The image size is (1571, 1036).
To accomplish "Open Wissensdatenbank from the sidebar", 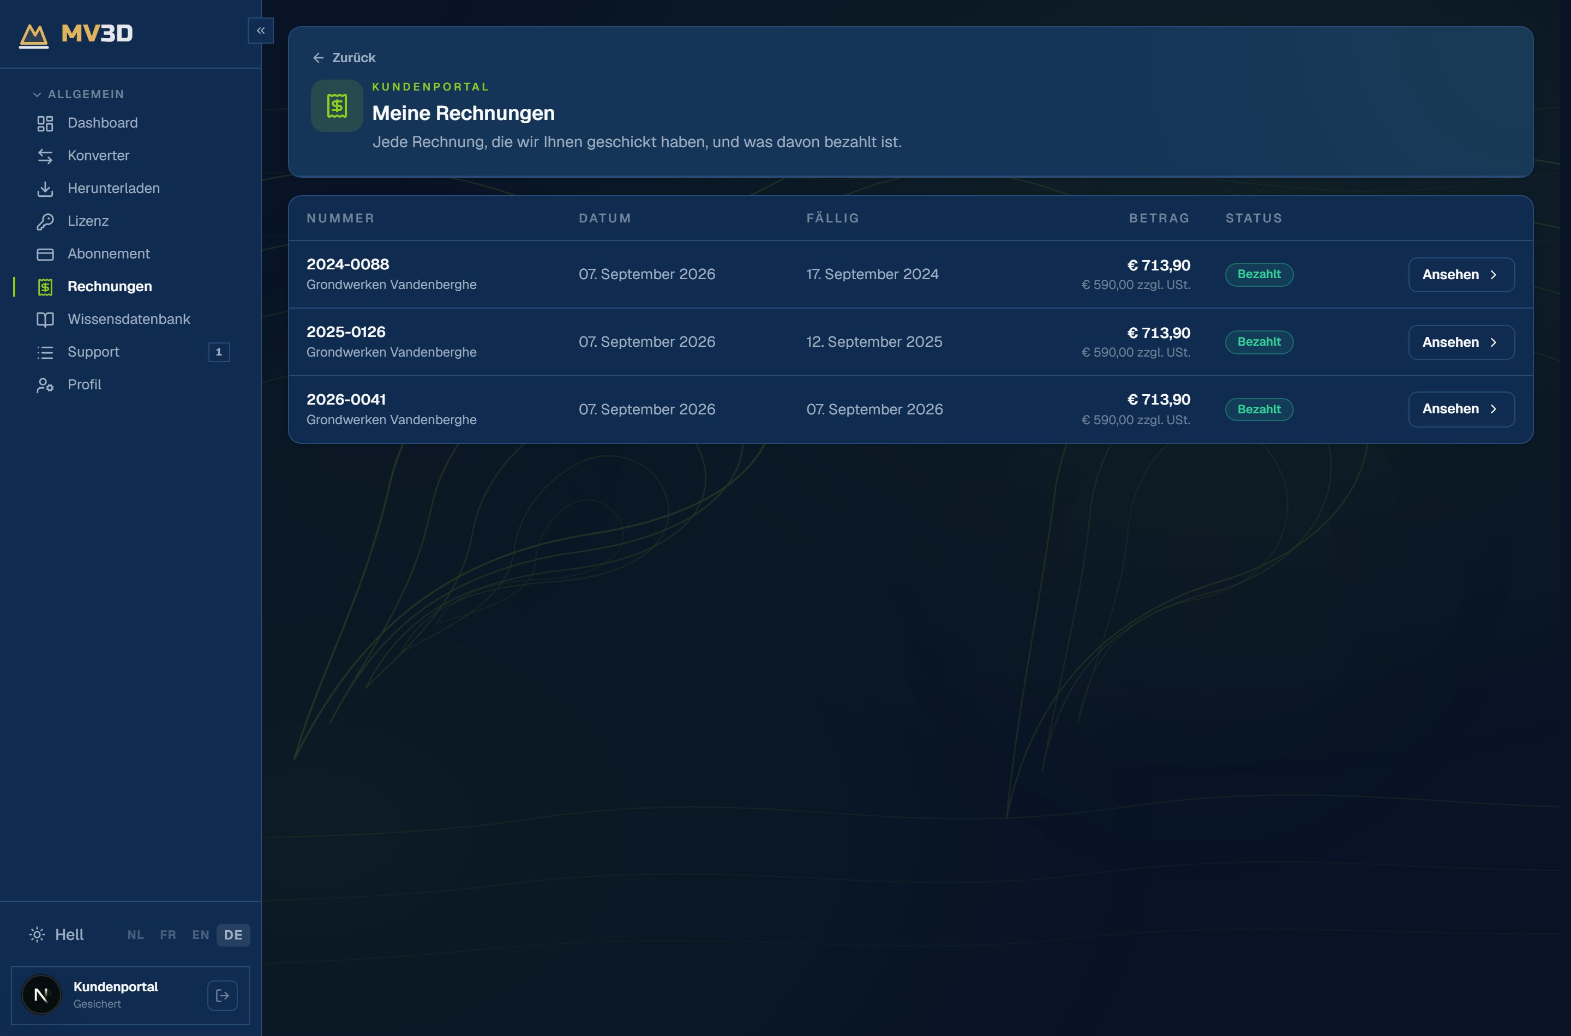I will coord(130,319).
